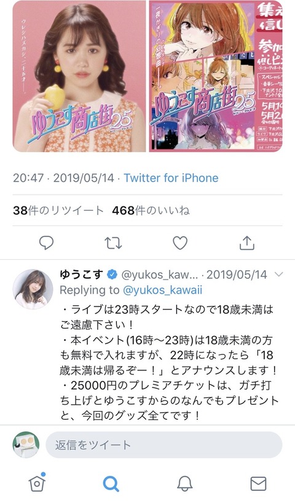This screenshot has height=503, width=295.
Task: Open the left photo with lemon
Action: (x=79, y=76)
